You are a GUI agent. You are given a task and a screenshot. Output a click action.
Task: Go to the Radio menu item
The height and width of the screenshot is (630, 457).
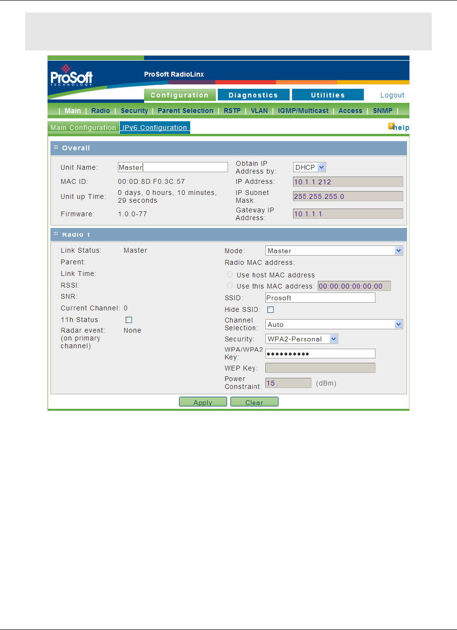click(100, 111)
